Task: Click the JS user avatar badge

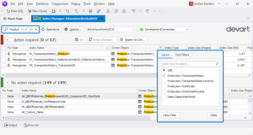Action: (191, 4)
